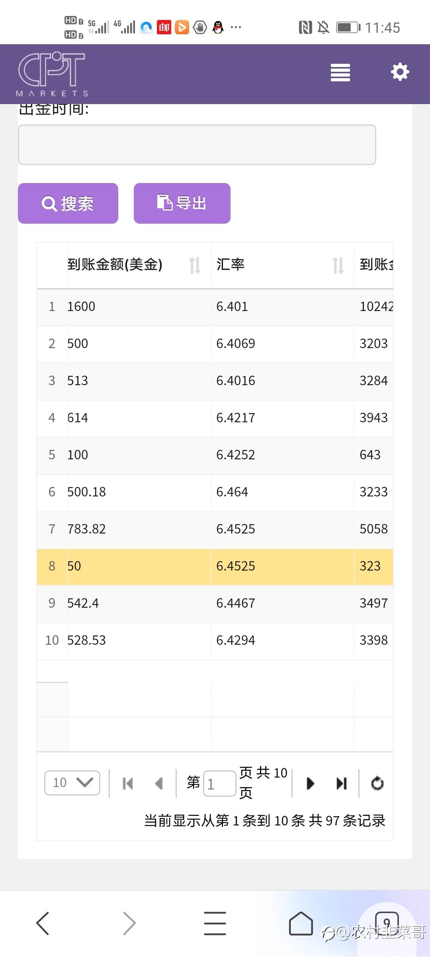Viewport: 430px width, 957px height.
Task: Open the browser home page
Action: point(301,923)
